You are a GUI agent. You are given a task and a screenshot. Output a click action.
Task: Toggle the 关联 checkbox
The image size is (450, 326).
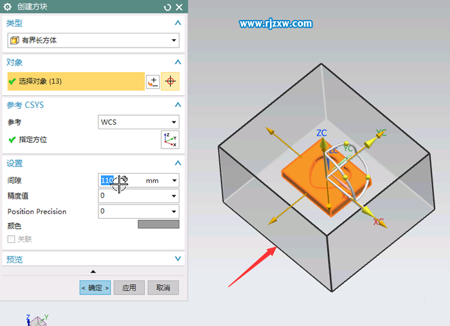(x=11, y=239)
